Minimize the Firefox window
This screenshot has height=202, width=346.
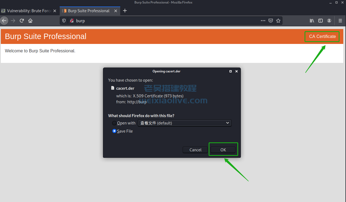tap(331, 2)
